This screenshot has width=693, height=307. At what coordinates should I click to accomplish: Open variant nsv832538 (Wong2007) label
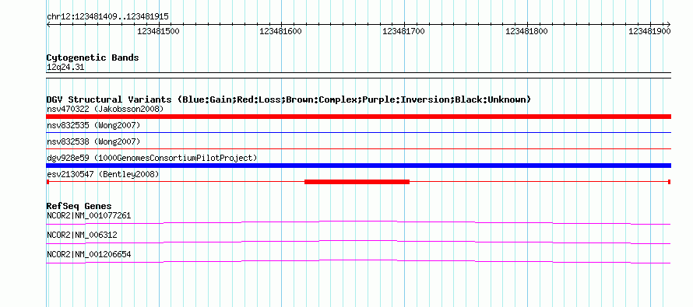(x=93, y=141)
